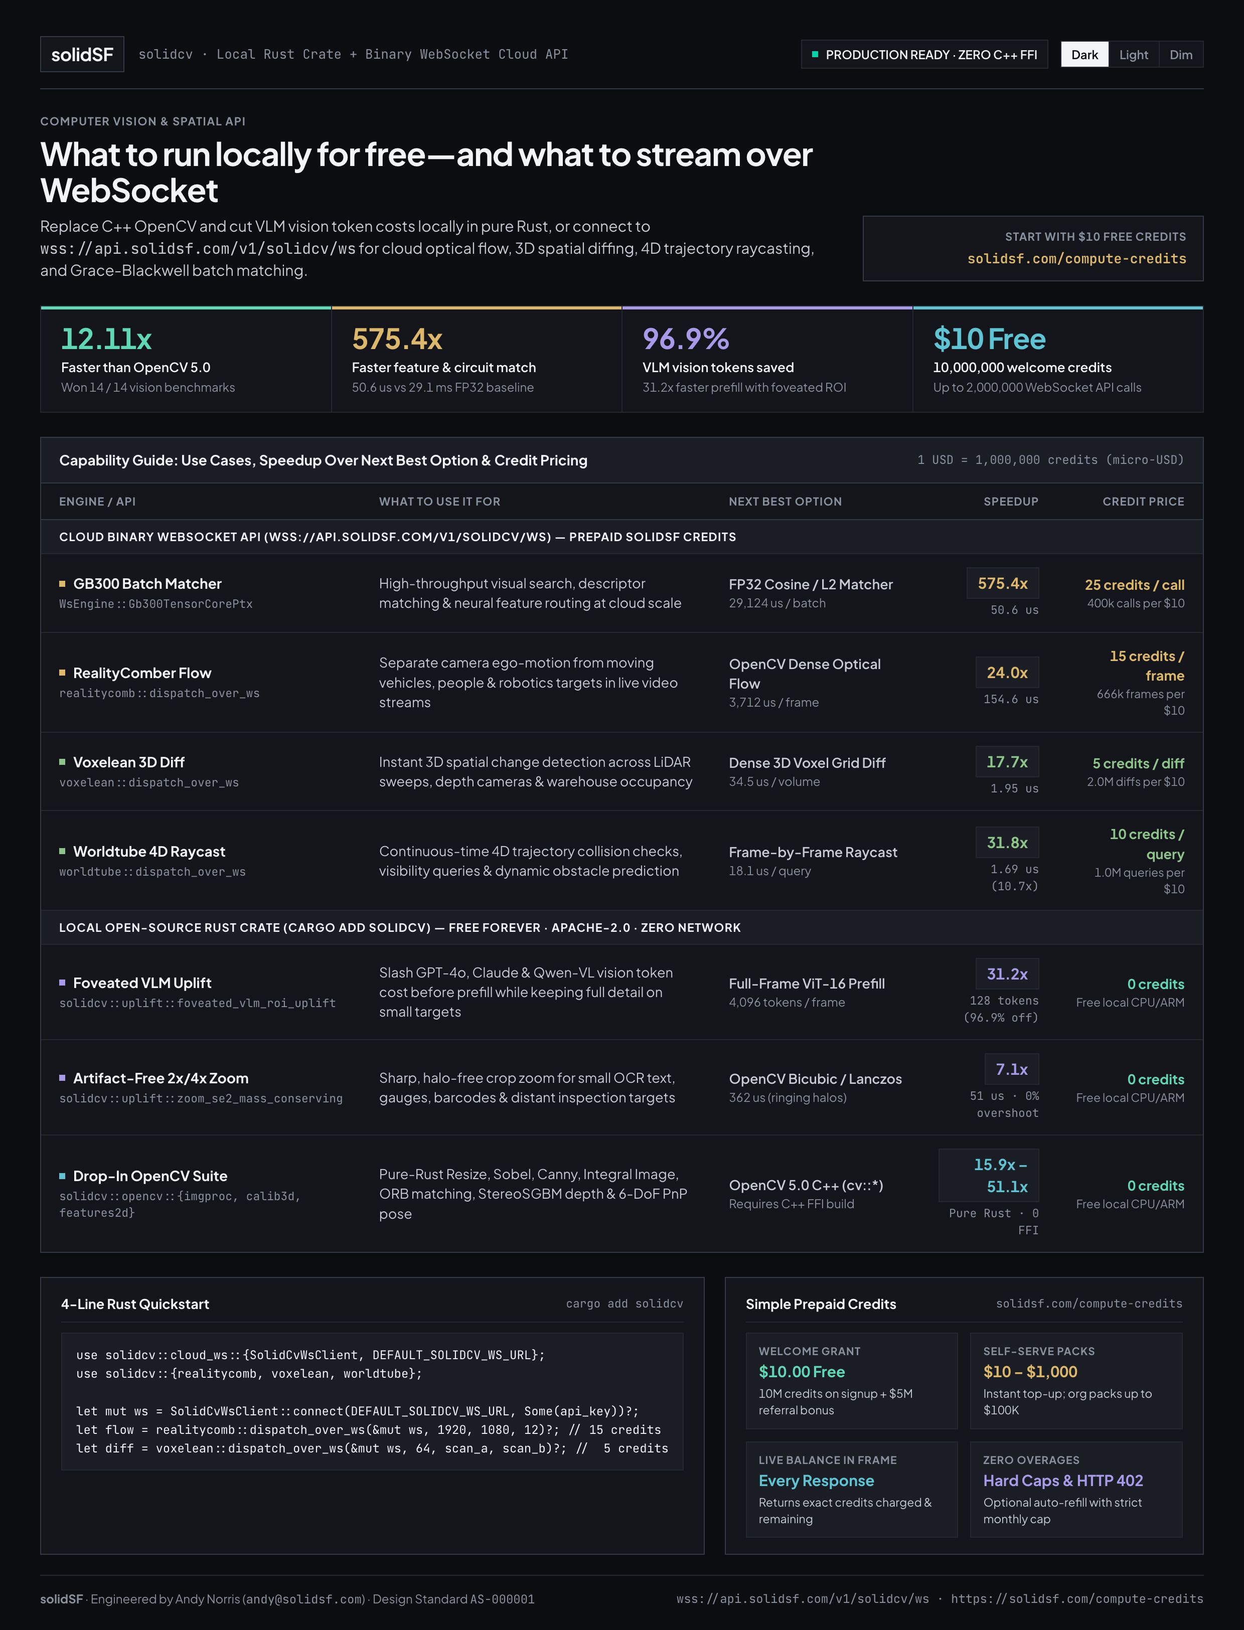
Task: Click the Every Response live balance card
Action: [x=852, y=1490]
